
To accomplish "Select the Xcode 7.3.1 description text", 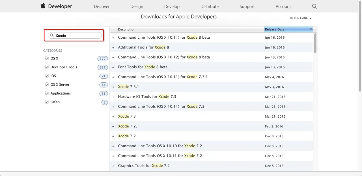I will click(128, 87).
